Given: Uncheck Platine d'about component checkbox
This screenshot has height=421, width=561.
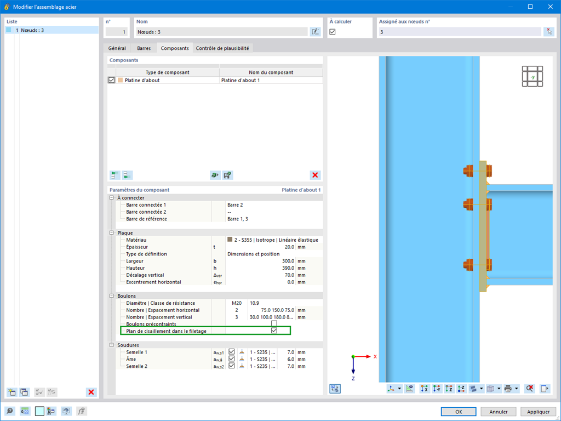Looking at the screenshot, I should click(111, 80).
